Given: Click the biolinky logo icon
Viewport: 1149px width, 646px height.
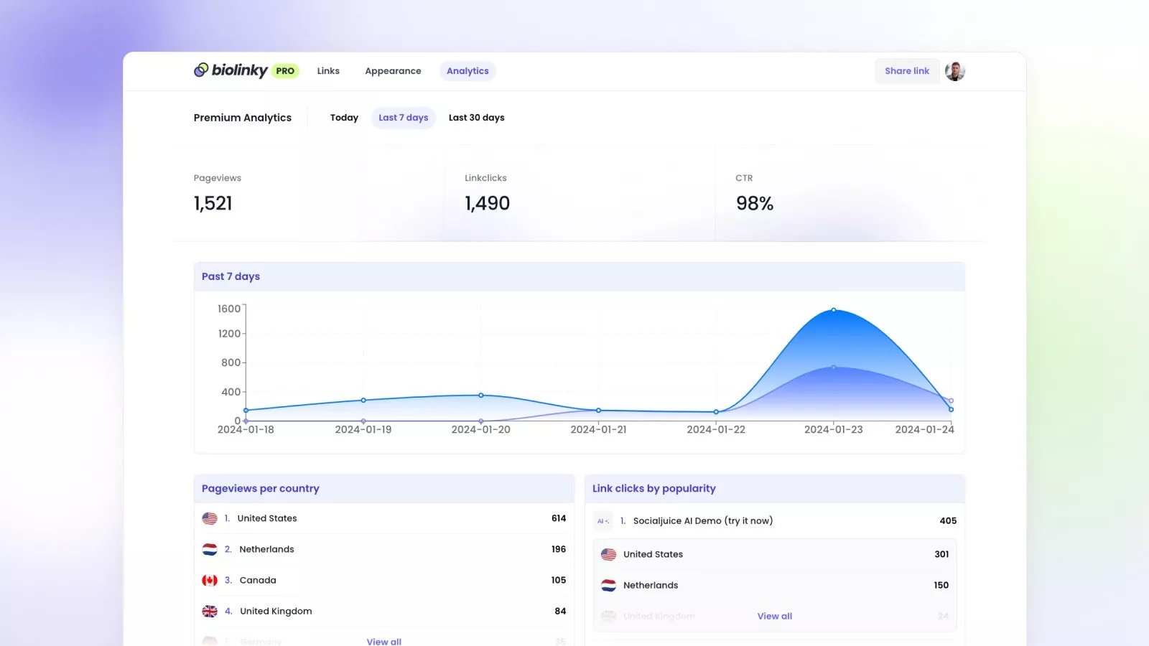Looking at the screenshot, I should 201,70.
